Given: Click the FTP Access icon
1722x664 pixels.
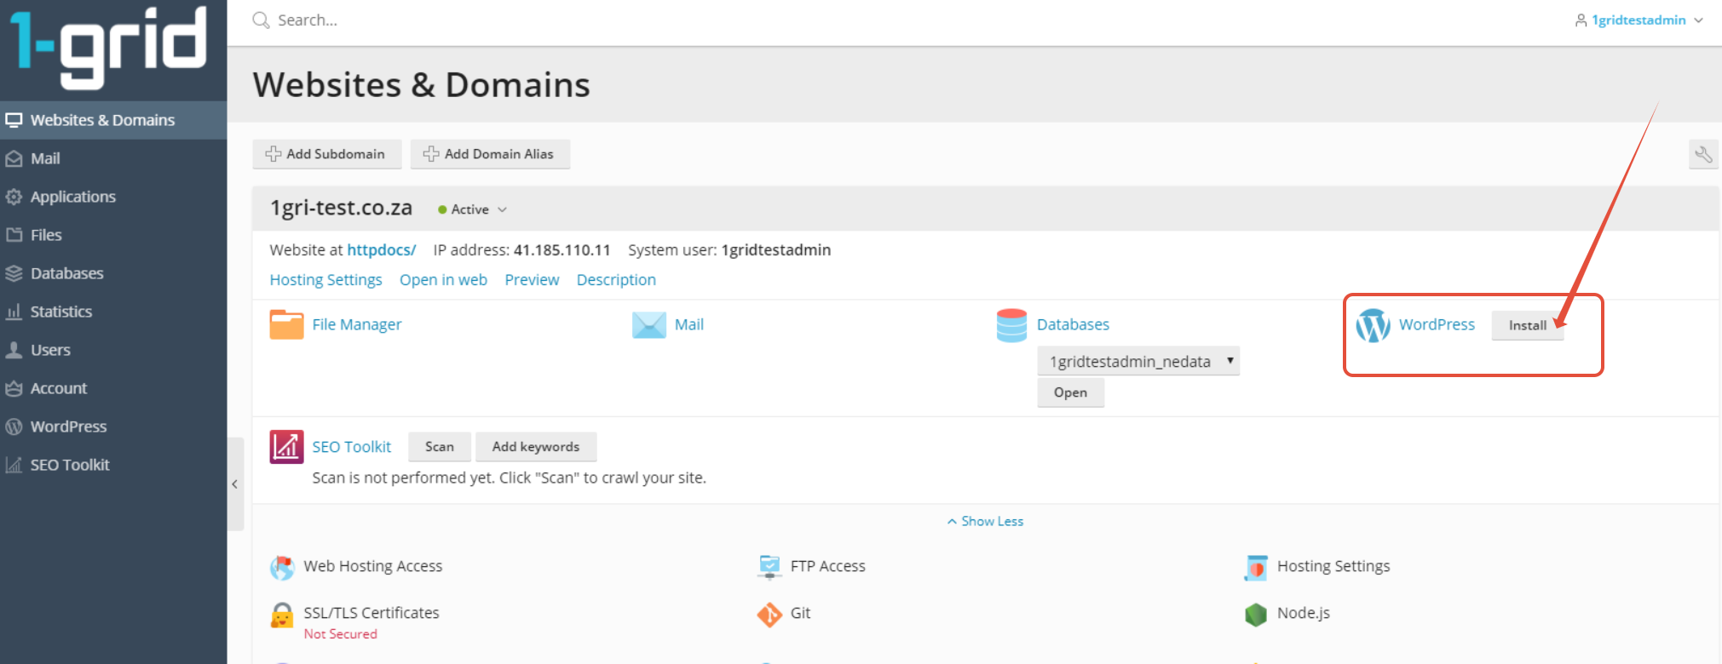Looking at the screenshot, I should point(769,567).
